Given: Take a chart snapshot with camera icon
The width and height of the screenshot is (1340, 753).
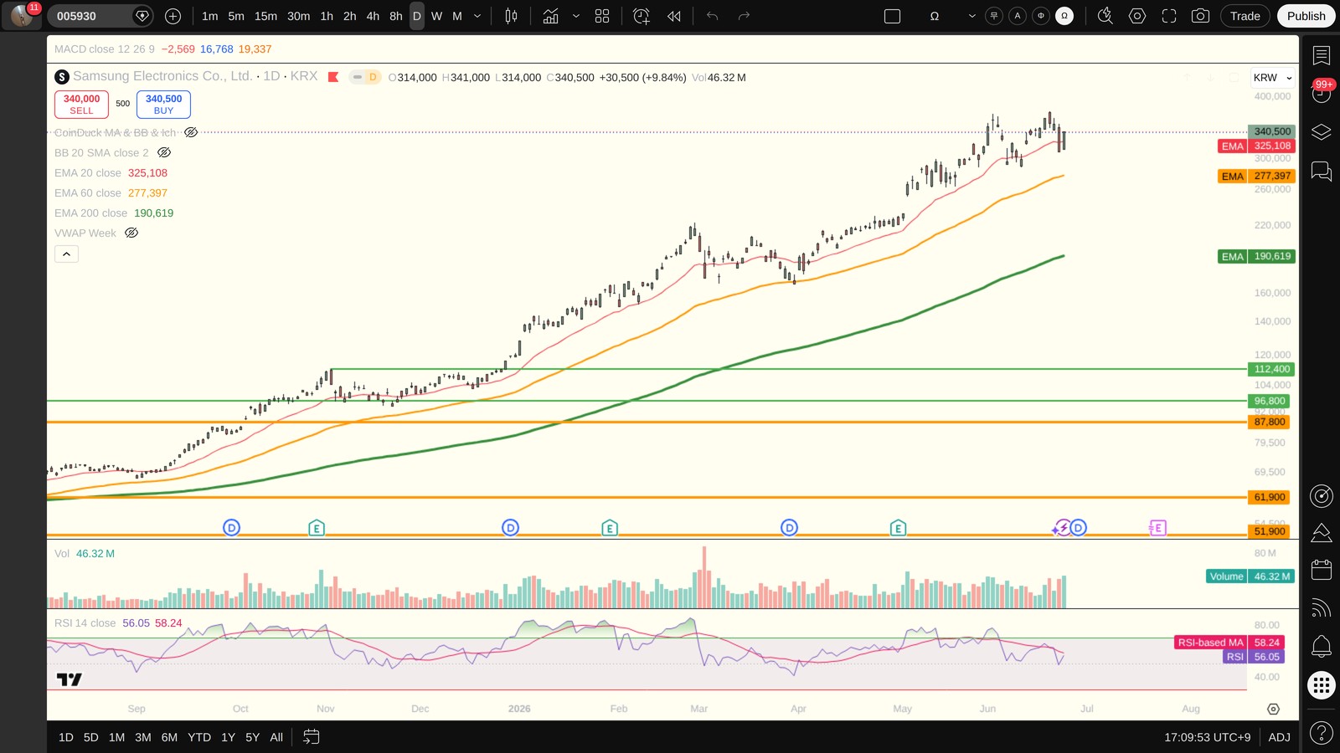Looking at the screenshot, I should click(1200, 16).
